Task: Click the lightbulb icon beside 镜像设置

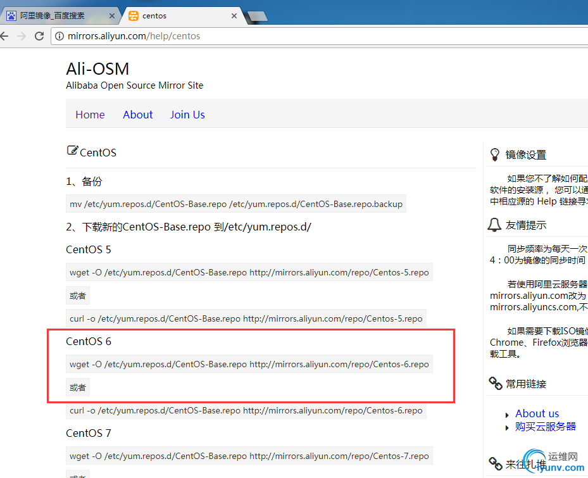Action: [494, 154]
